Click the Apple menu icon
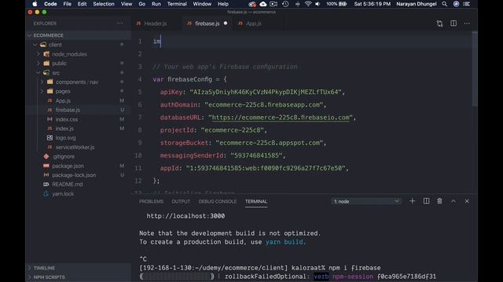 (35, 4)
